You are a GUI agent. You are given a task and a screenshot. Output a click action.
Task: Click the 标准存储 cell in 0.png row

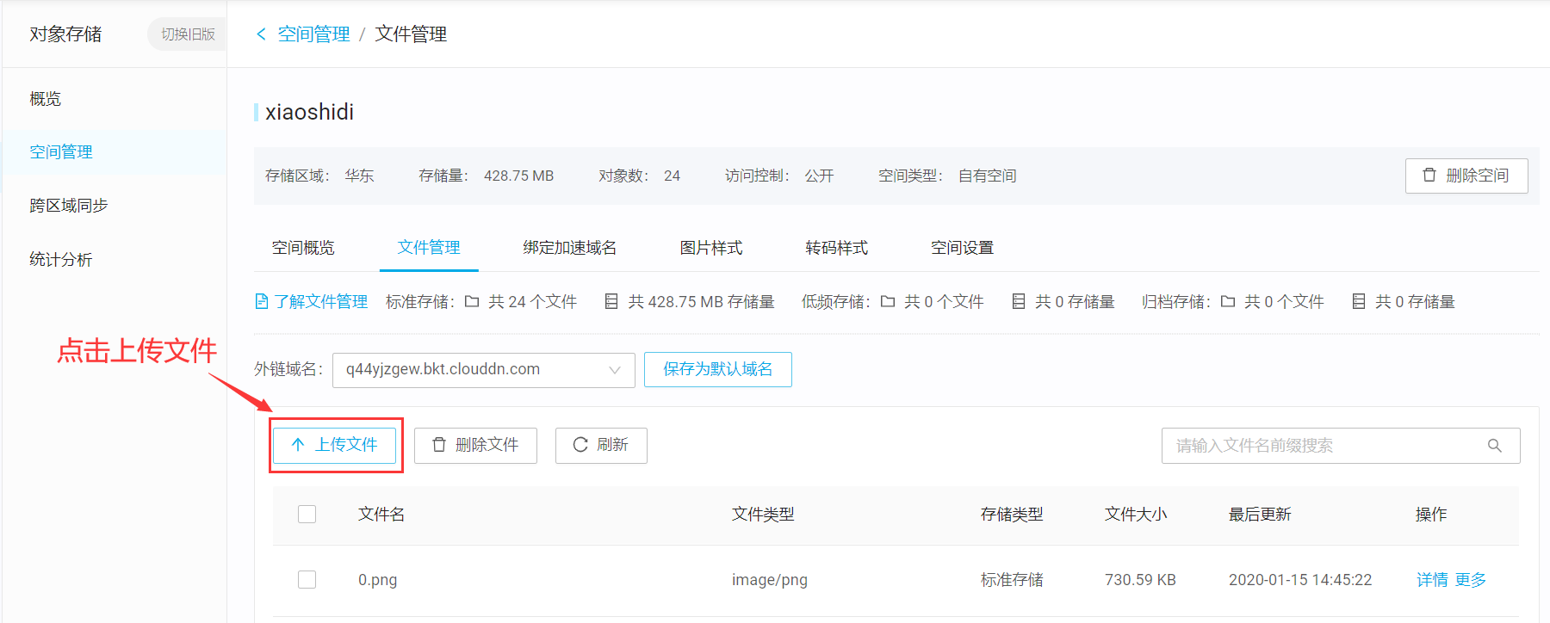coord(1012,580)
